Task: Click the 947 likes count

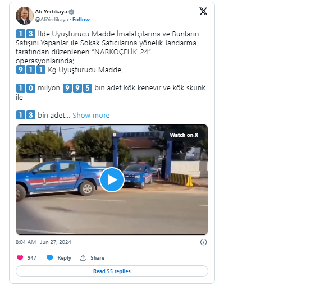Action: 32,257
